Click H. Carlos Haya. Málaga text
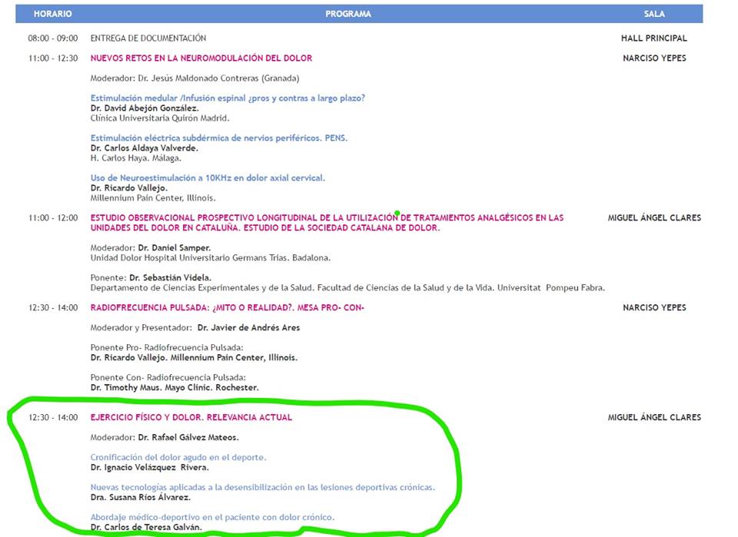Viewport: 738px width, 537px height. 135,158
